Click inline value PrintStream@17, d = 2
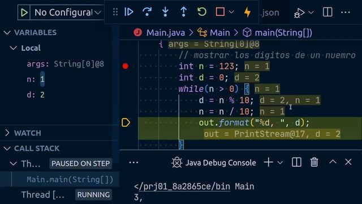The width and height of the screenshot is (362, 204). tap(272, 134)
